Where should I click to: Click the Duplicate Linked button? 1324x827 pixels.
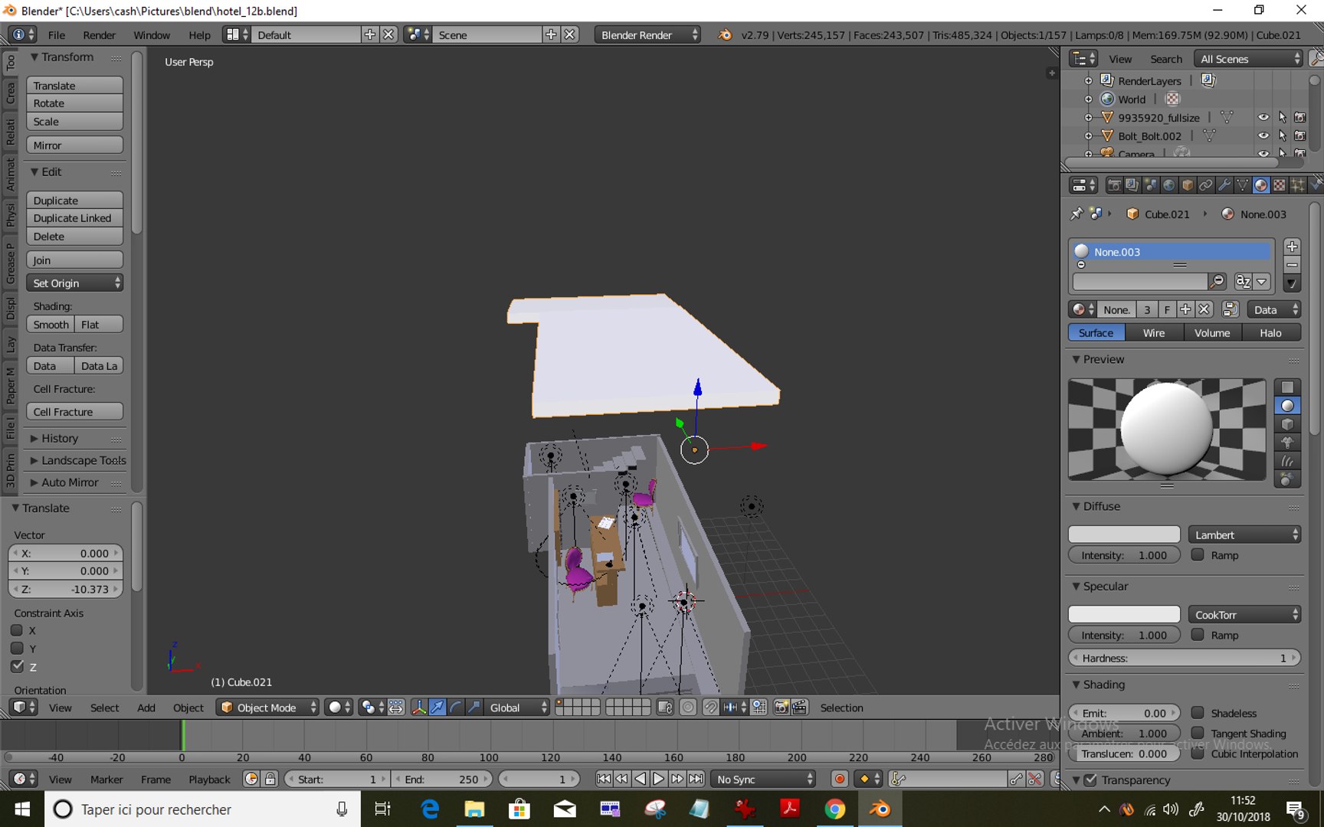[x=74, y=218]
